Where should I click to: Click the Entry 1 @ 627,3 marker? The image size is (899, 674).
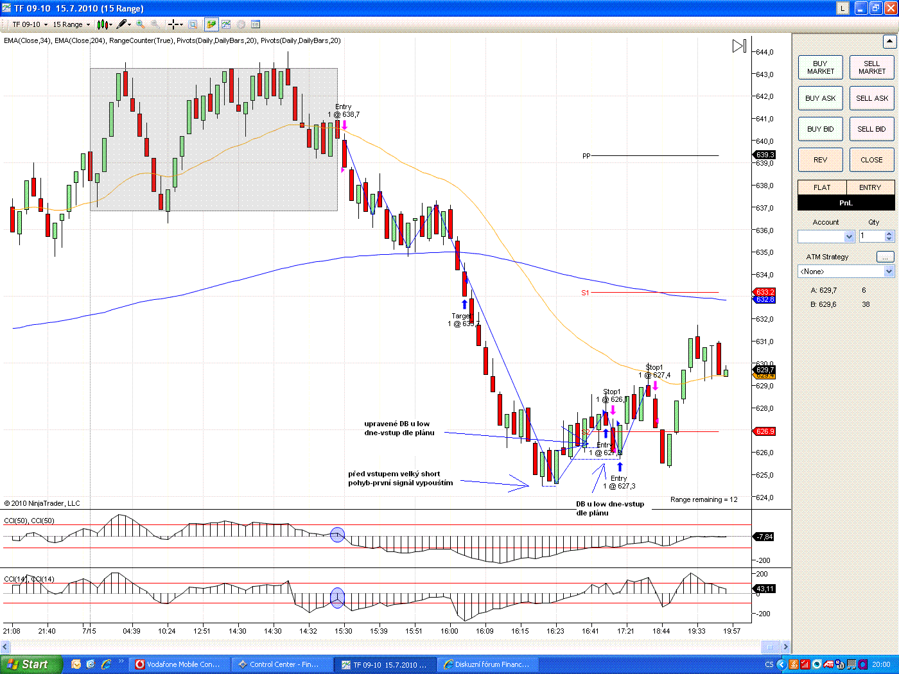pyautogui.click(x=619, y=482)
